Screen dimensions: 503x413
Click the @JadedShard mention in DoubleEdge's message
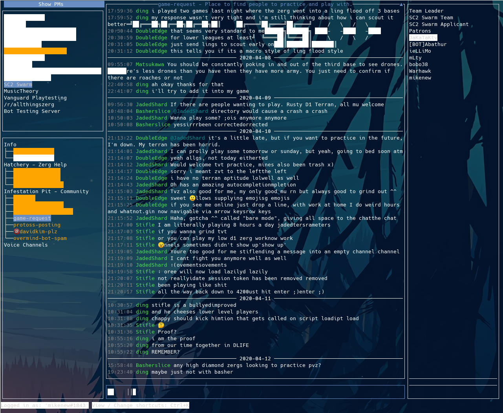click(x=188, y=138)
